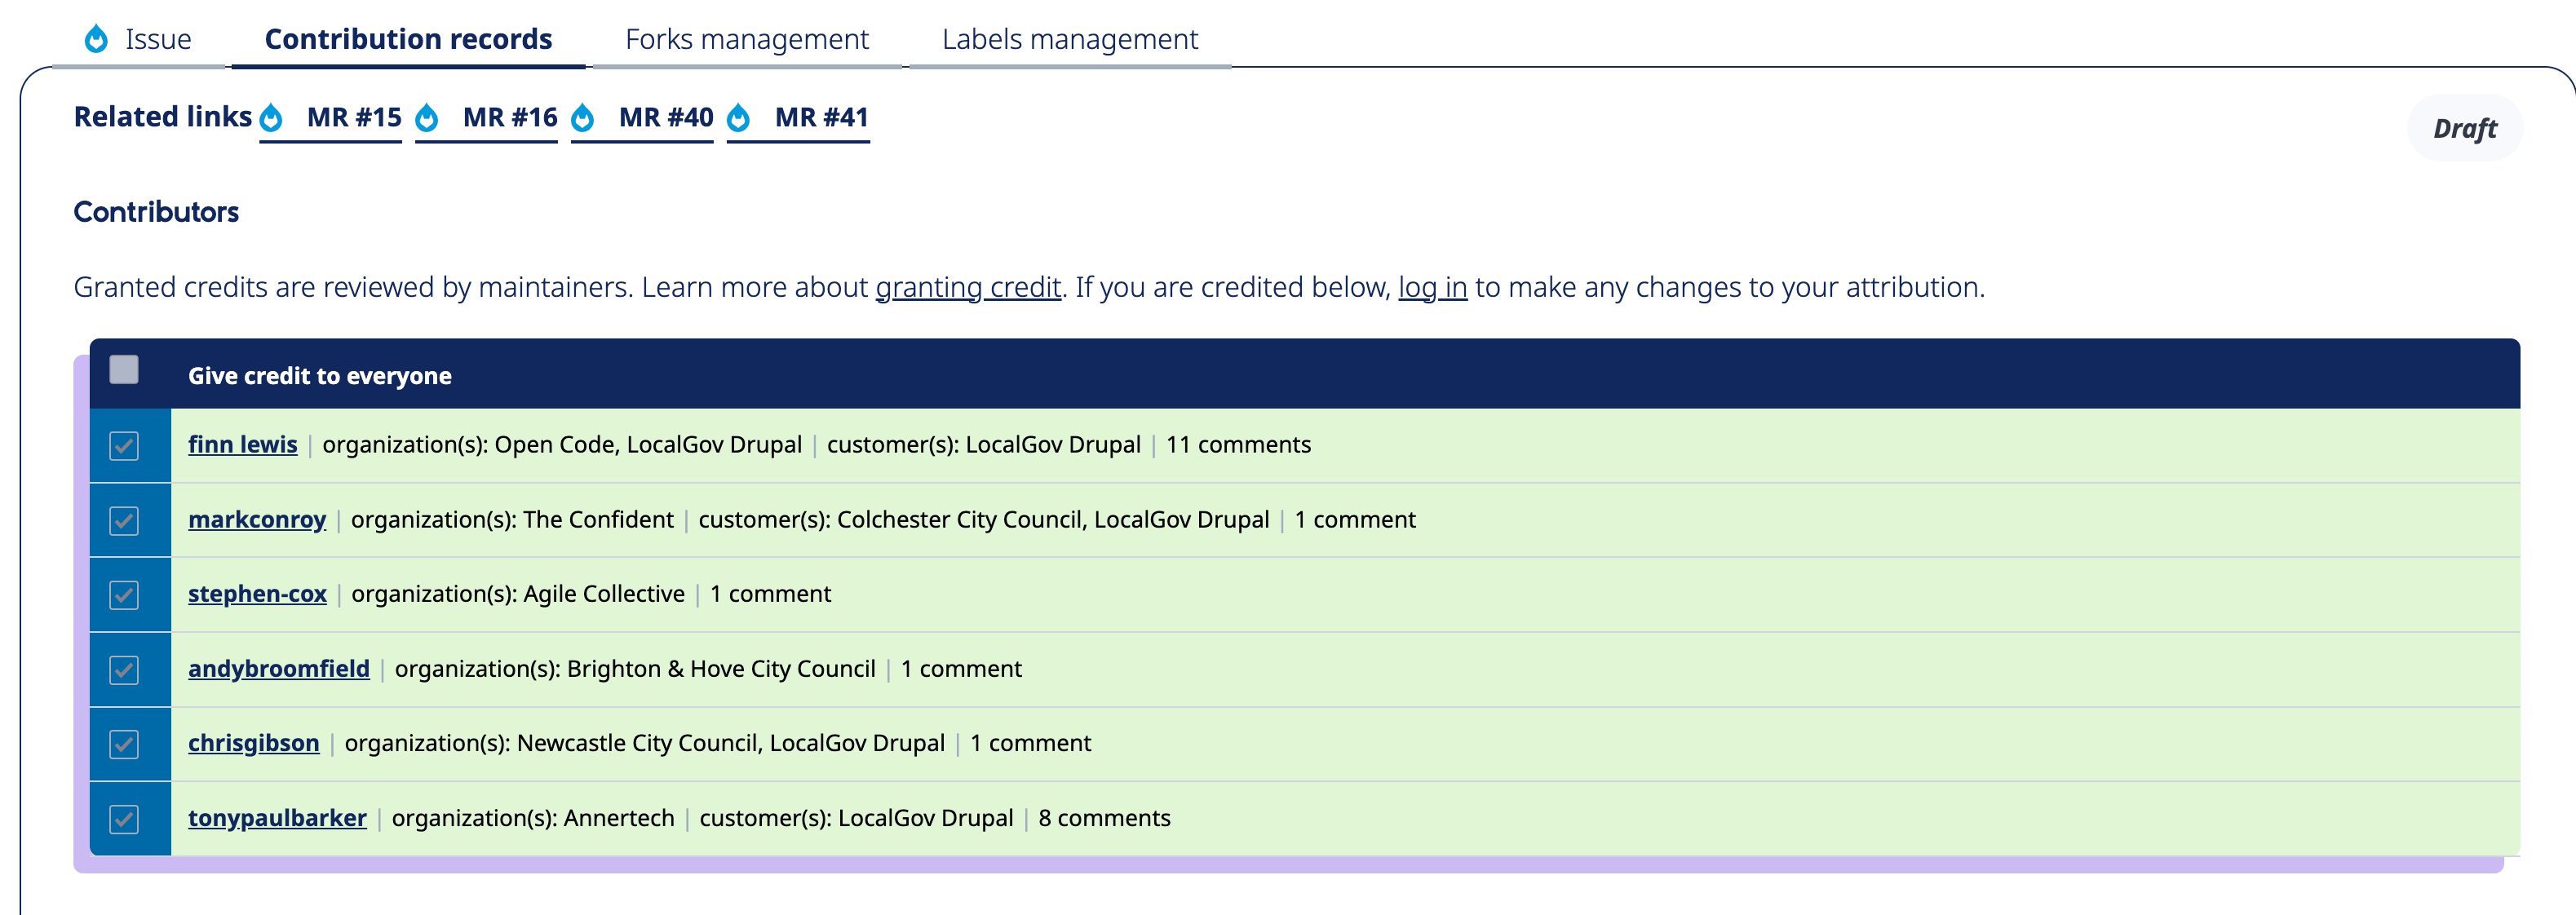Click the 8 comments text
The height and width of the screenshot is (915, 2576).
(x=1104, y=818)
